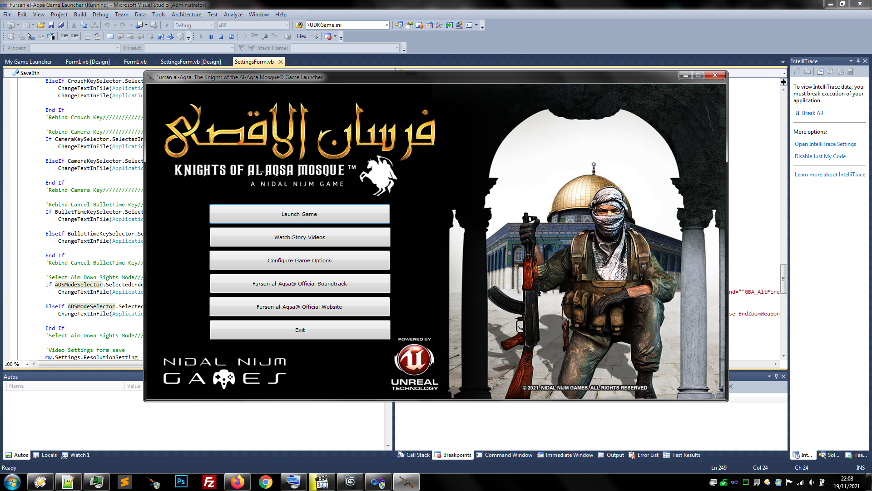The image size is (872, 491).
Task: Click Fursan al-Aqsa Official Website link
Action: pyautogui.click(x=300, y=307)
